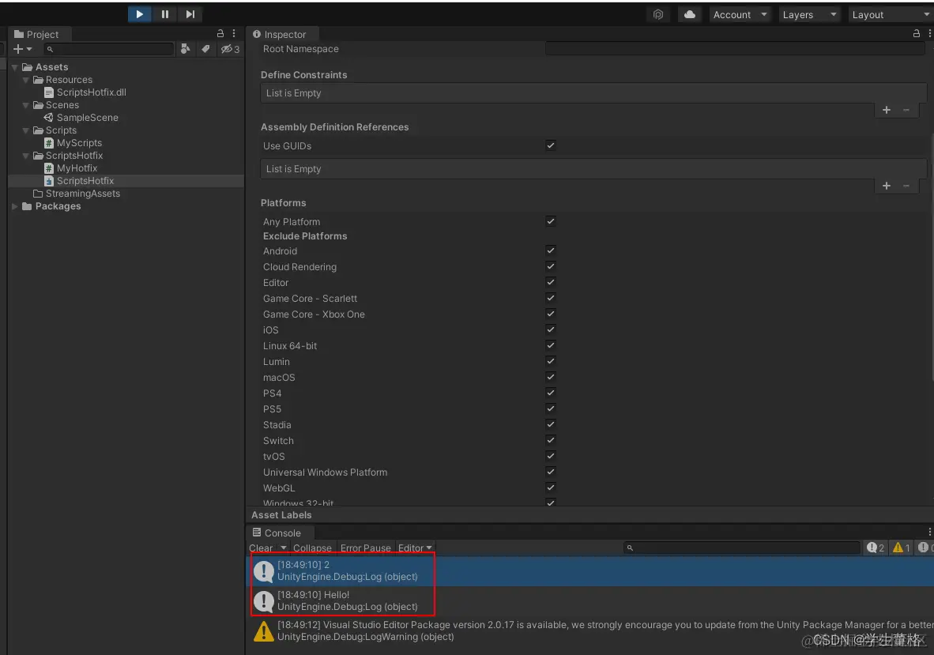934x655 pixels.
Task: Lock the Inspector panel
Action: tap(917, 34)
